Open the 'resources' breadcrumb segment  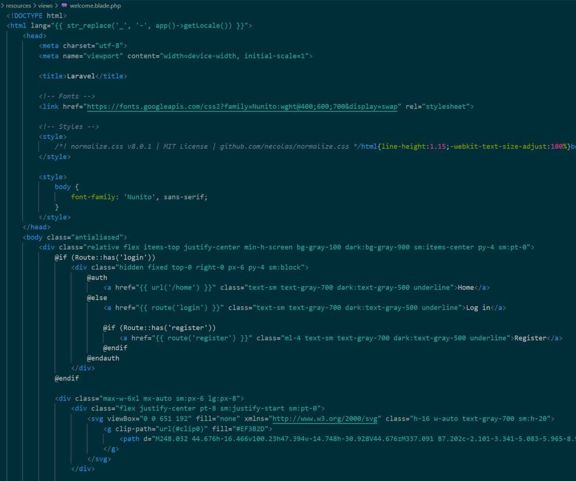click(x=18, y=5)
